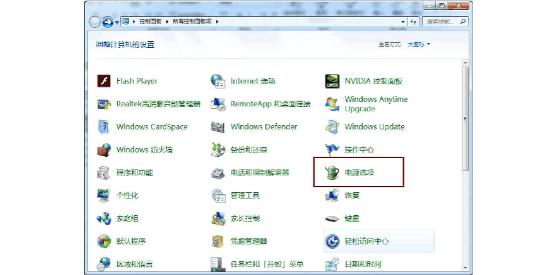
Task: Open the 查看方式 大图标 dropdown
Action: (419, 44)
